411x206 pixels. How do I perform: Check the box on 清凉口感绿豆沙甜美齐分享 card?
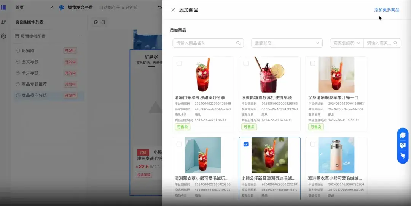pos(179,63)
